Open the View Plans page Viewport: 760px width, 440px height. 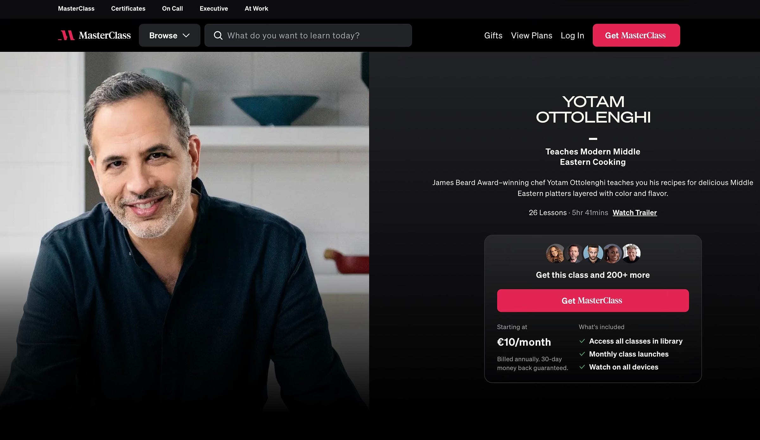[x=531, y=35]
